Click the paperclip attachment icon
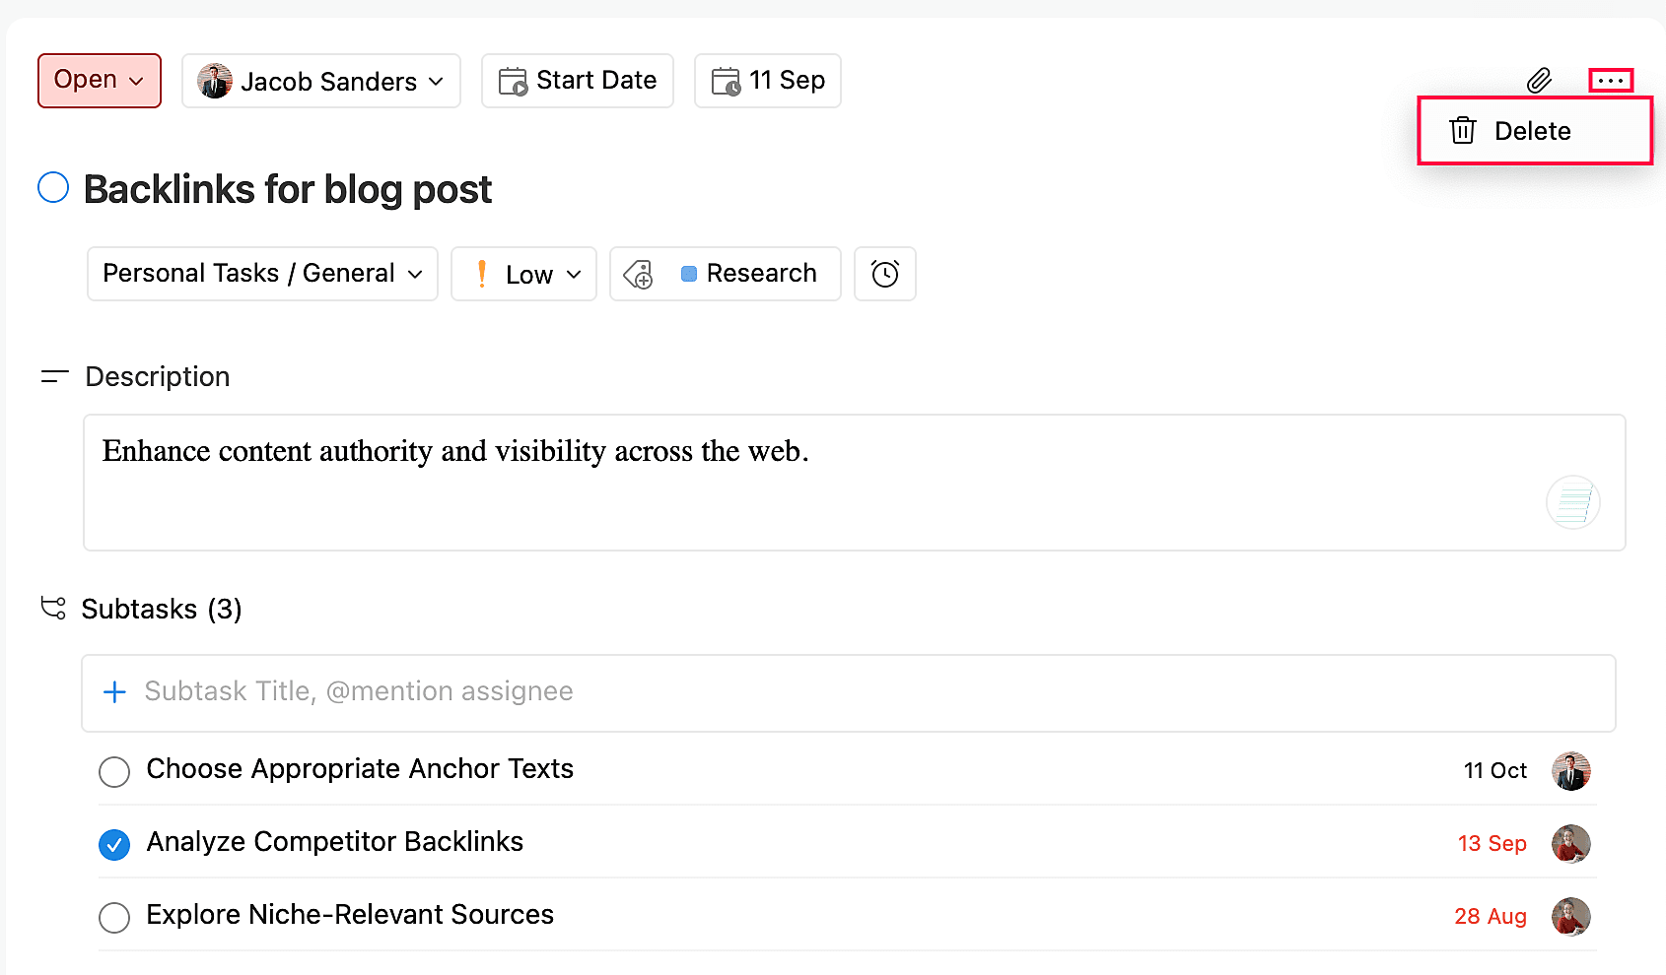The height and width of the screenshot is (975, 1666). (1539, 81)
